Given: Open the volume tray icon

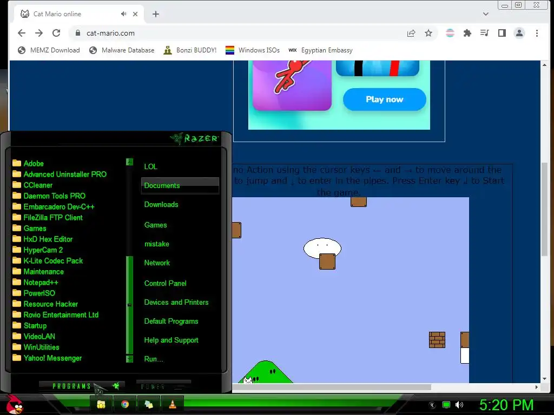Looking at the screenshot, I should [x=459, y=405].
